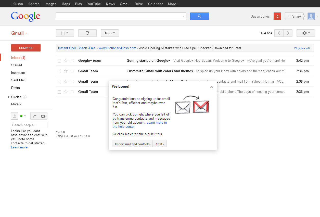Open the red notifications count badge
The image size is (320, 217).
point(277,16)
